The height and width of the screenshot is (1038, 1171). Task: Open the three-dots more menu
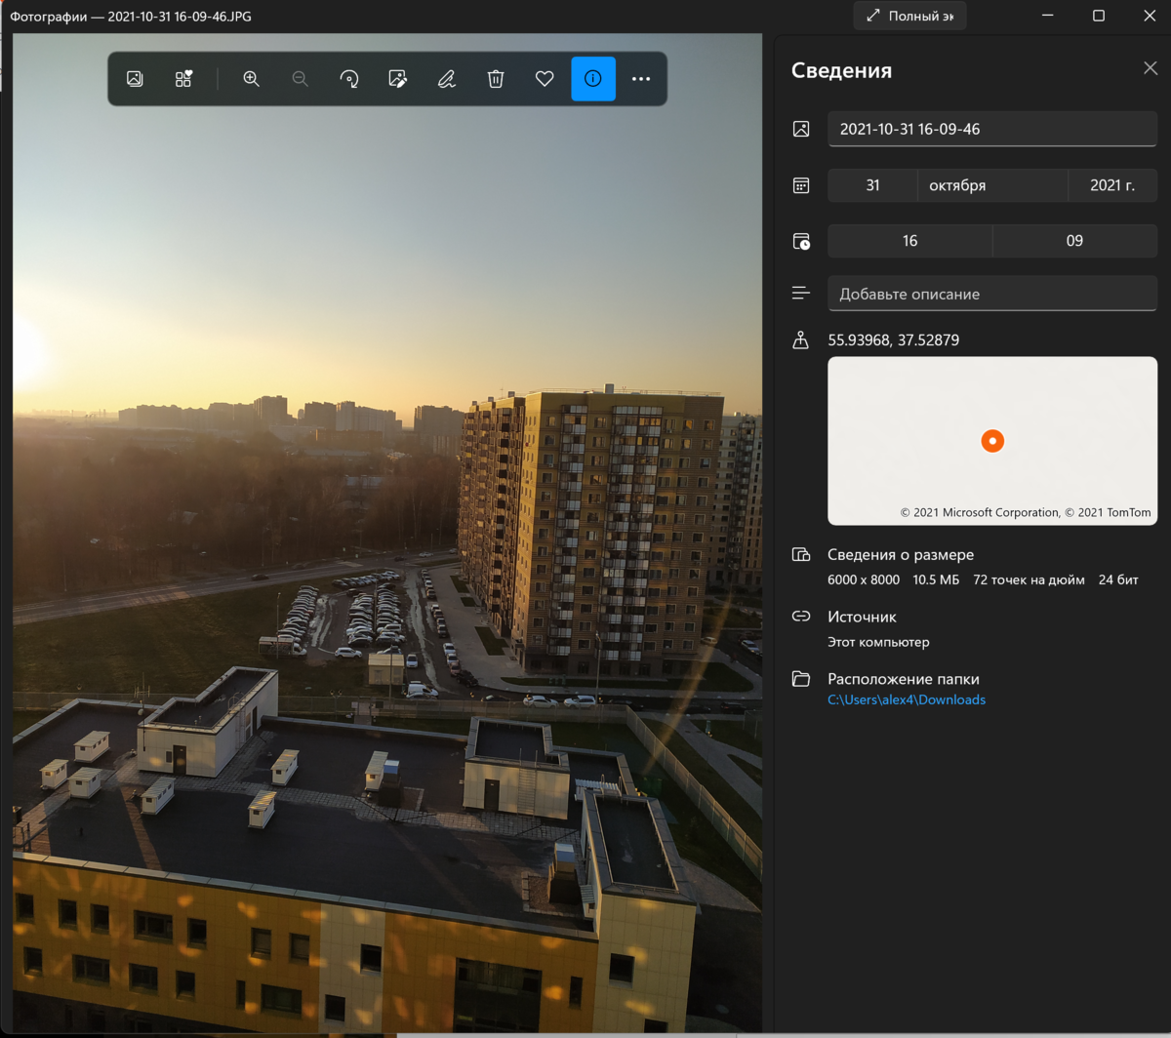[x=641, y=79]
